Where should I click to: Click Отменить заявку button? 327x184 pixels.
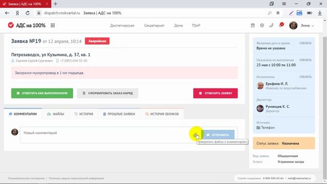216,93
